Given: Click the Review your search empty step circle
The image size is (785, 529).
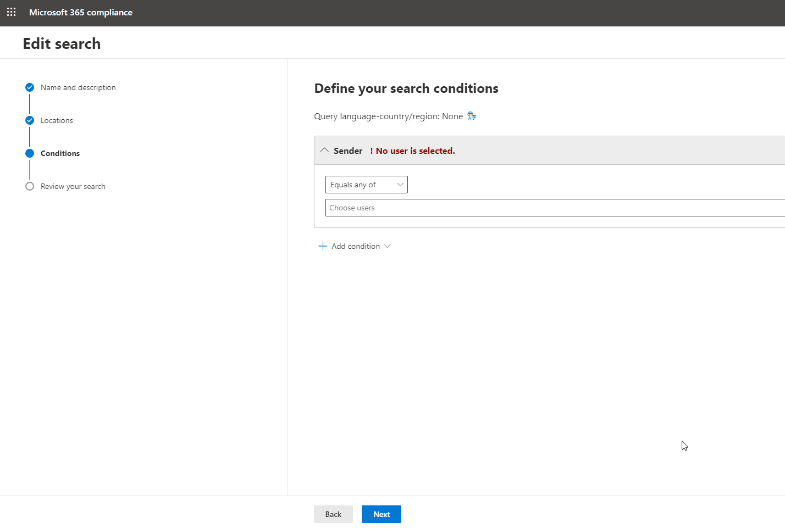Looking at the screenshot, I should [x=29, y=186].
